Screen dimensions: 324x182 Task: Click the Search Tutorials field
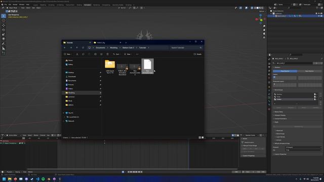tap(186, 48)
